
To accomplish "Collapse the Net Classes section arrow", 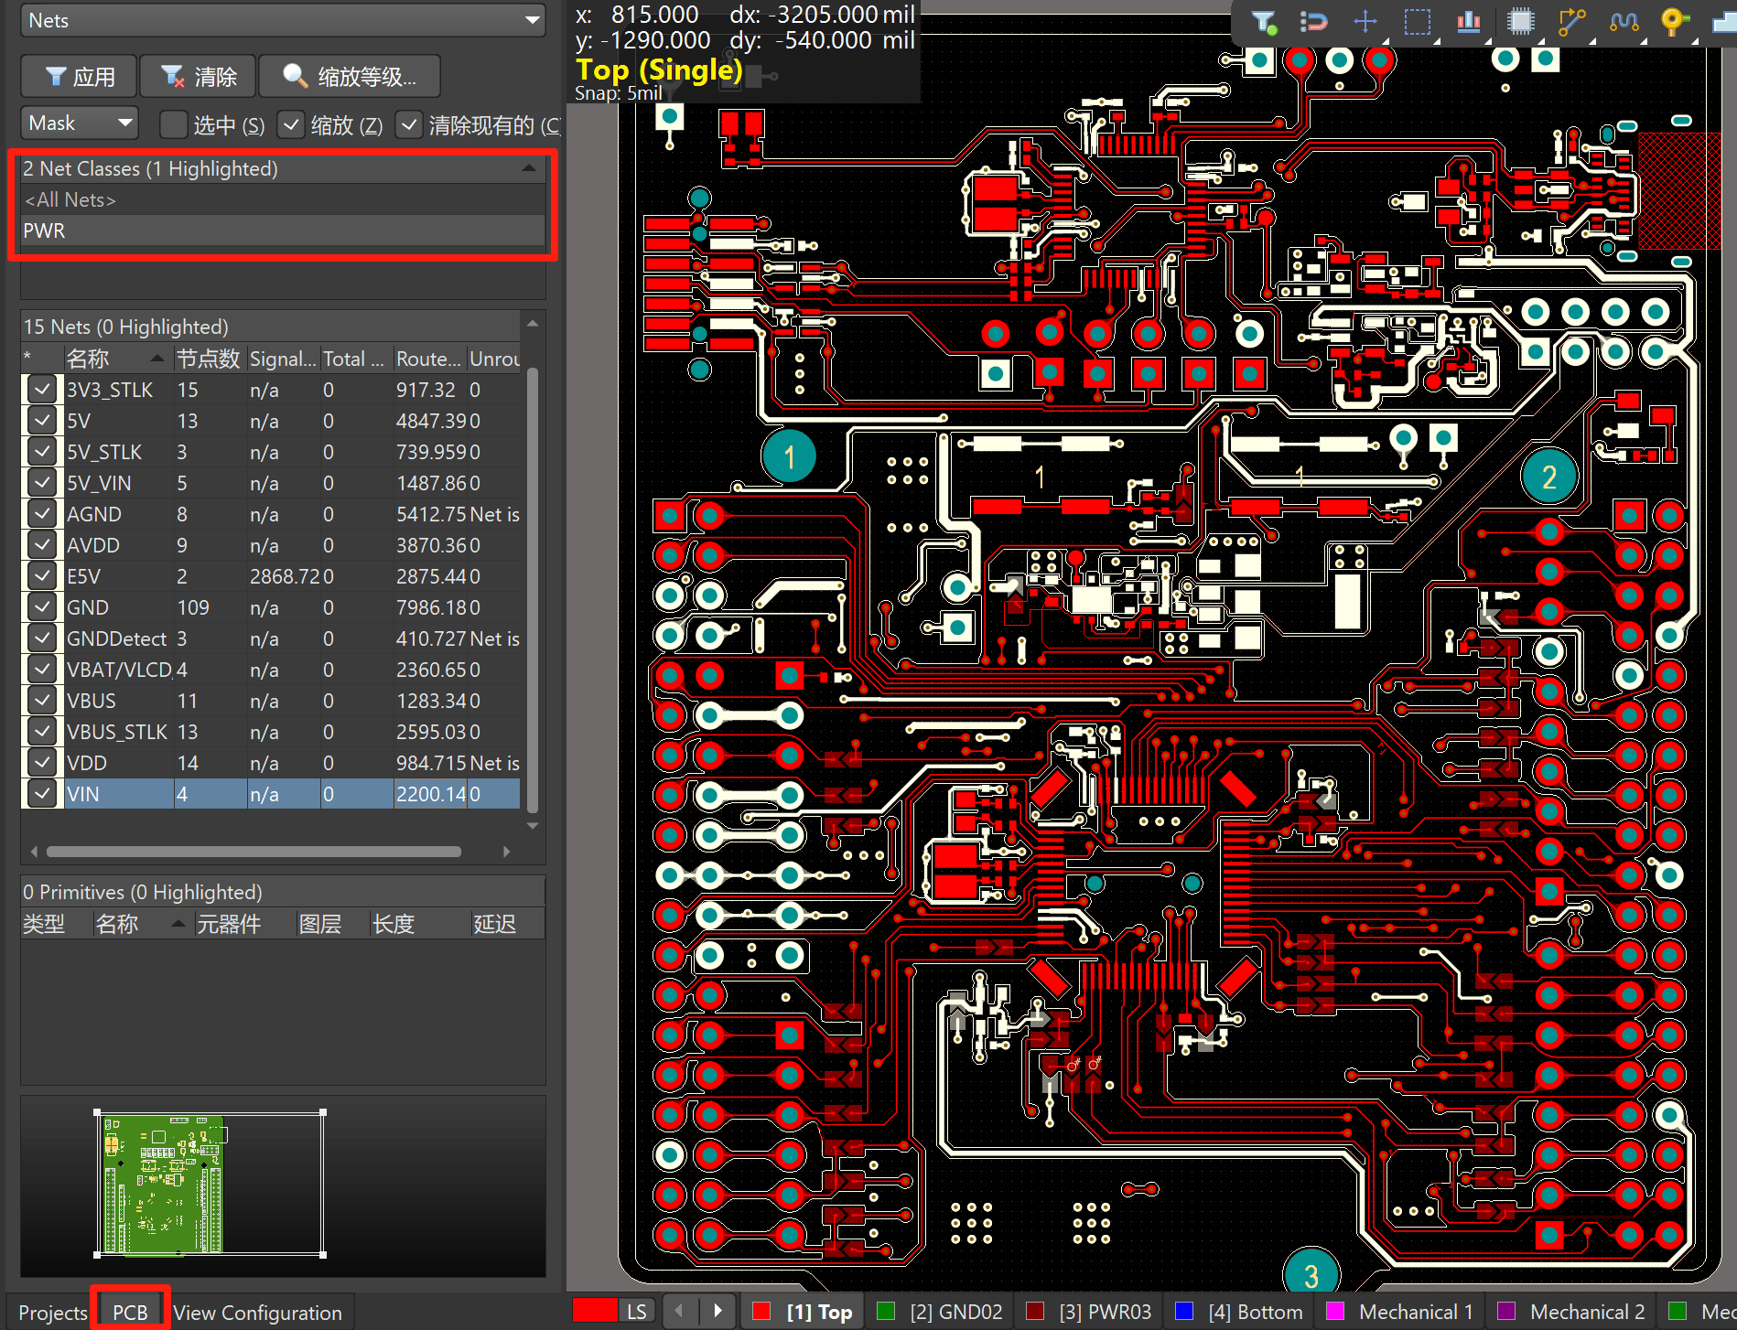I will (529, 168).
